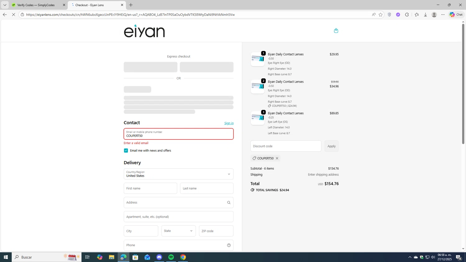Open the shopping bag cart icon
Screen dimensions: 466x262
[336, 30]
